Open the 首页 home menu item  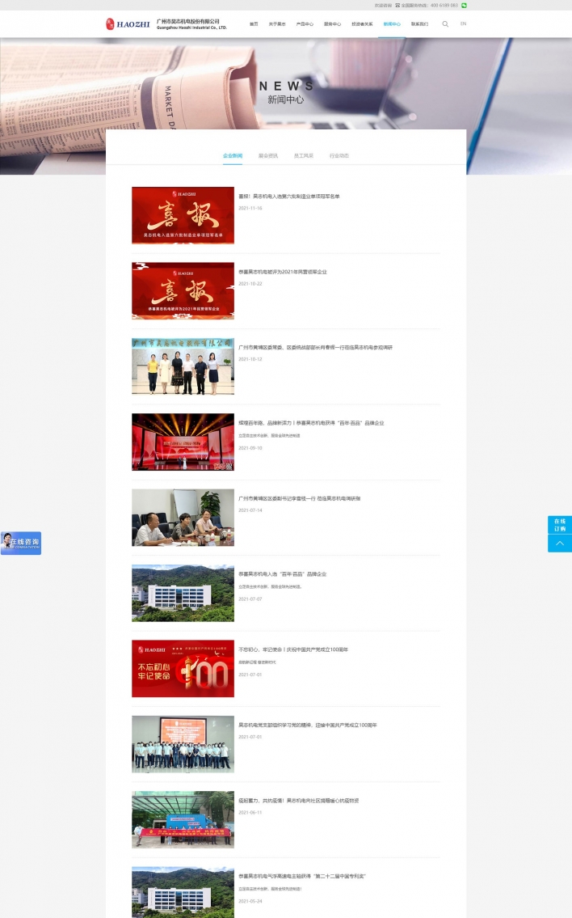point(254,24)
